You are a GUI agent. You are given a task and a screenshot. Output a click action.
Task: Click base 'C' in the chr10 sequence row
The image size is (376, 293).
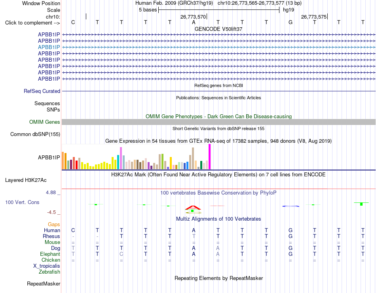tap(73, 22)
